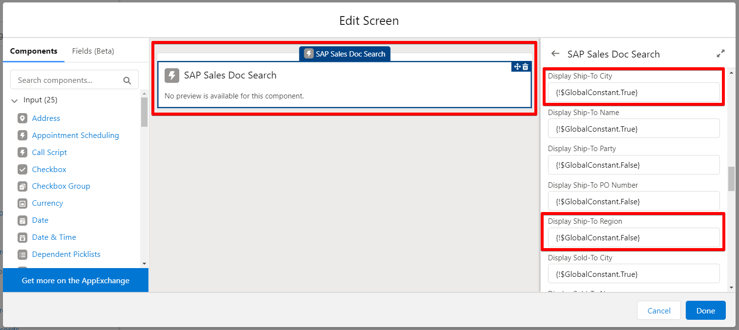Click the properties panel scrollbar thumb
Viewport: 739px width, 330px height.
click(731, 179)
